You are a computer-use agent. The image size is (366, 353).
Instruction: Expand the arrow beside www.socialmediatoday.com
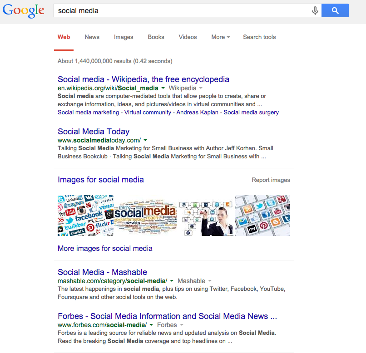[x=145, y=140]
